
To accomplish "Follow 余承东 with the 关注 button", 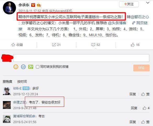I will click(129, 4).
